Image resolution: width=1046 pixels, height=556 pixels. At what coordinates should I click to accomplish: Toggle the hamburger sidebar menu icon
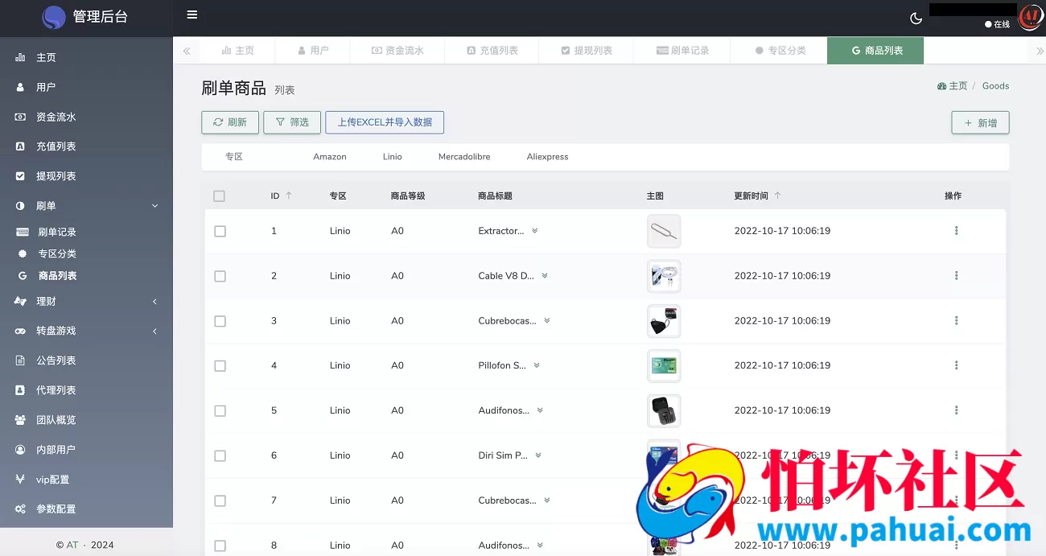(x=191, y=14)
